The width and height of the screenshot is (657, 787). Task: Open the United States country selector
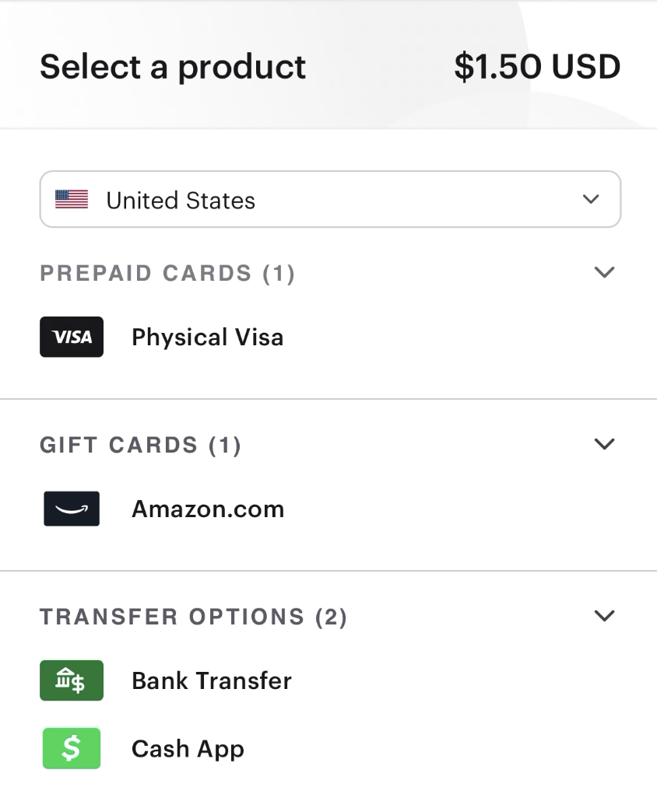click(331, 199)
